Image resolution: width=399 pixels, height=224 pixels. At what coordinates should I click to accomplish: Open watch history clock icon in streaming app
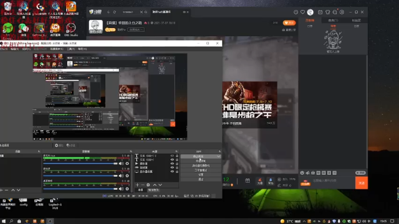coord(296,12)
